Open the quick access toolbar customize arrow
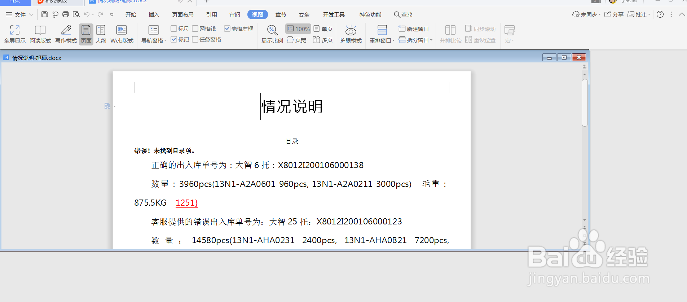Viewport: 687px width, 302px height. 112,14
